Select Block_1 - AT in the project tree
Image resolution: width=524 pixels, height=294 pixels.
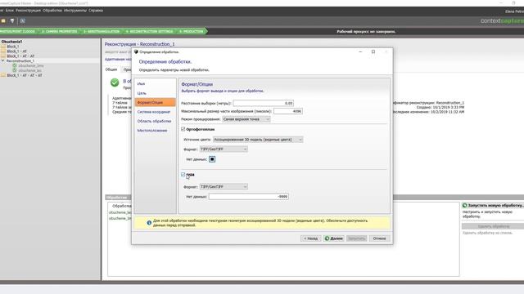click(x=16, y=51)
